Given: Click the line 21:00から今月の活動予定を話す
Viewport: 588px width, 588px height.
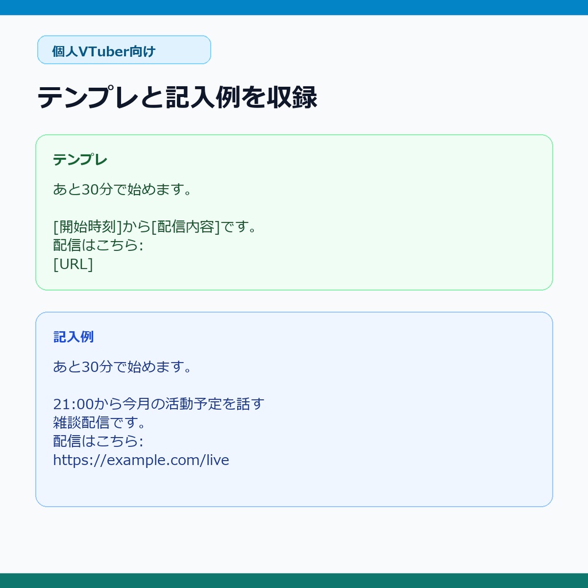Looking at the screenshot, I should click(158, 404).
